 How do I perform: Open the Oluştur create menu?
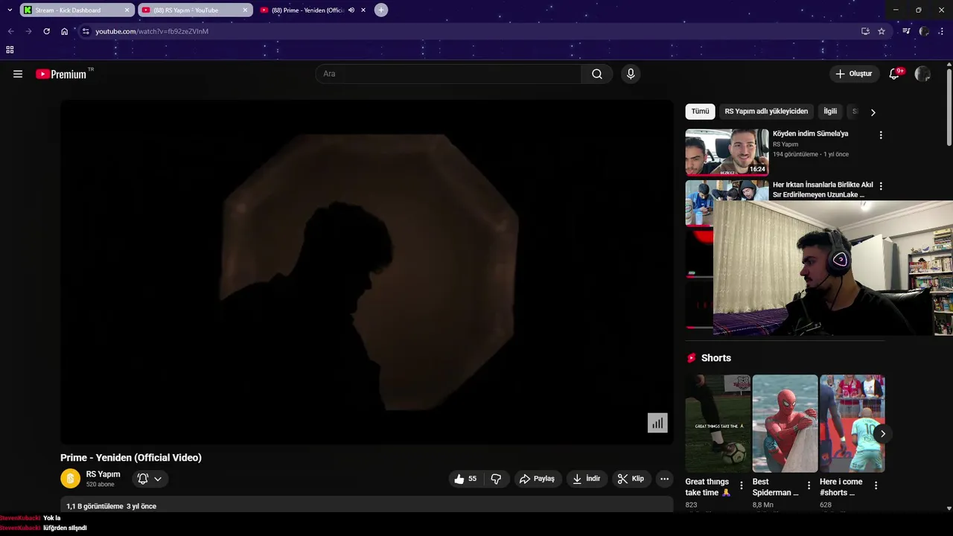click(x=853, y=74)
